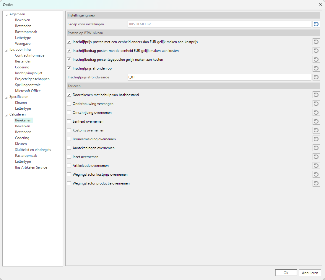Collapse the Calculeren tree section

point(6,115)
